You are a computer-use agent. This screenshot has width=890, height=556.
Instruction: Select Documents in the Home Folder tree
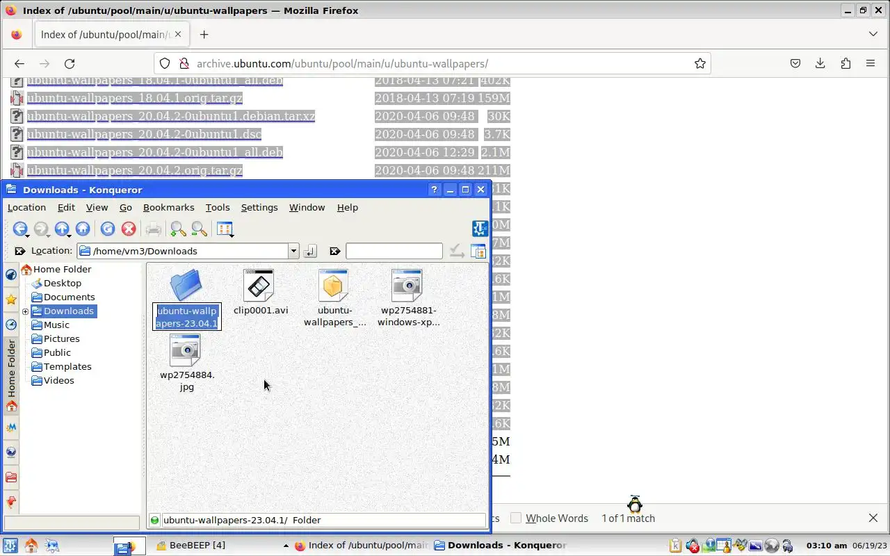pos(69,297)
